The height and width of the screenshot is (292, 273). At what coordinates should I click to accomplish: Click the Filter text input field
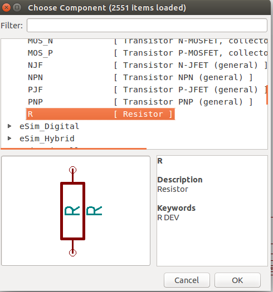coord(147,26)
